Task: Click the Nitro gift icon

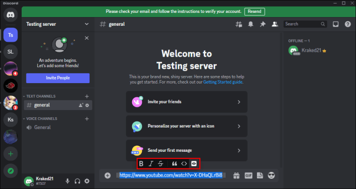Action: 236,176
